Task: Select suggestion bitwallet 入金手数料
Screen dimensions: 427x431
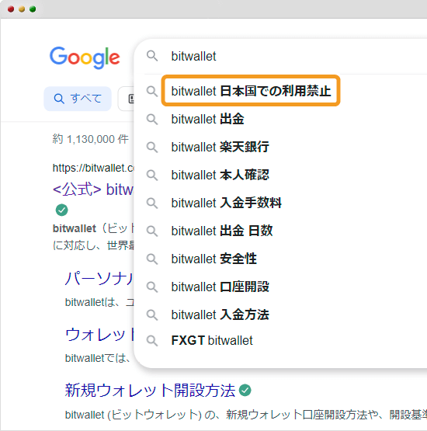Action: point(226,203)
